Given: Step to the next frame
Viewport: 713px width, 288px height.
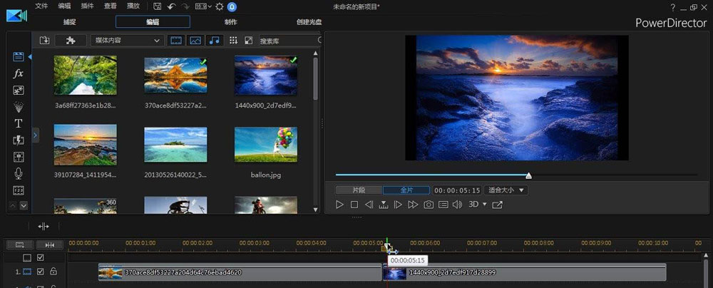Looking at the screenshot, I should pos(398,205).
